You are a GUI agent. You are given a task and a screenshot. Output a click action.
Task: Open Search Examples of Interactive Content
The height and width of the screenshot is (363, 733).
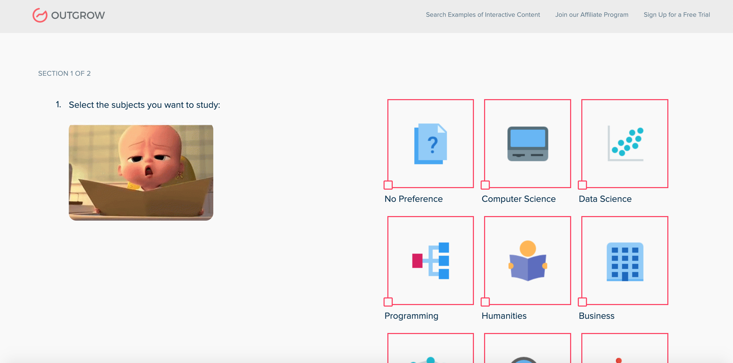coord(483,15)
